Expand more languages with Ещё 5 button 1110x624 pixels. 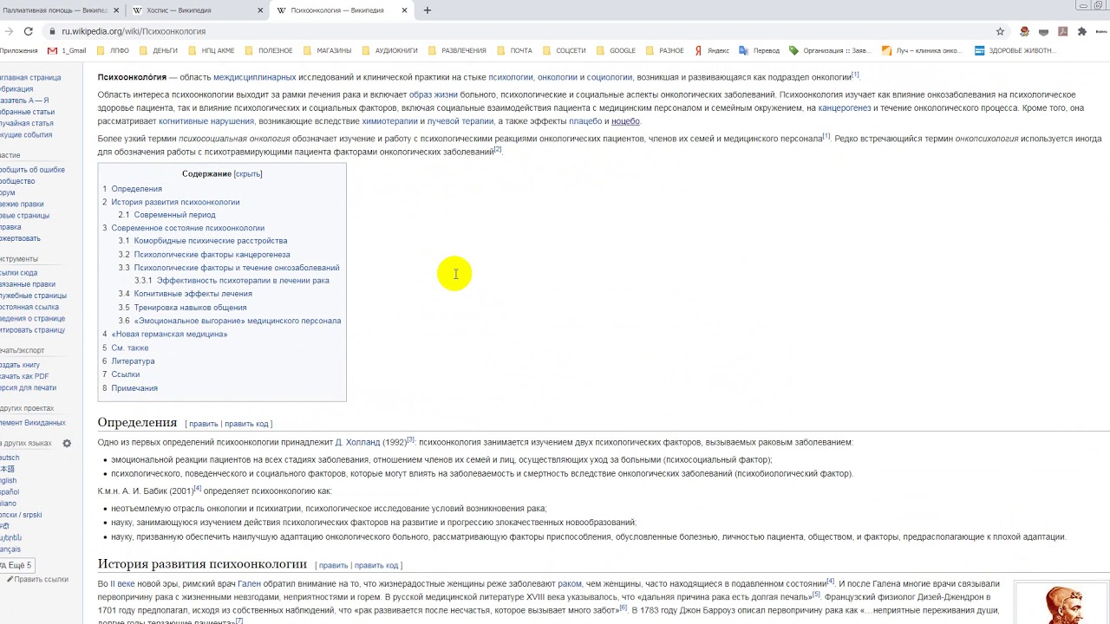click(x=16, y=565)
